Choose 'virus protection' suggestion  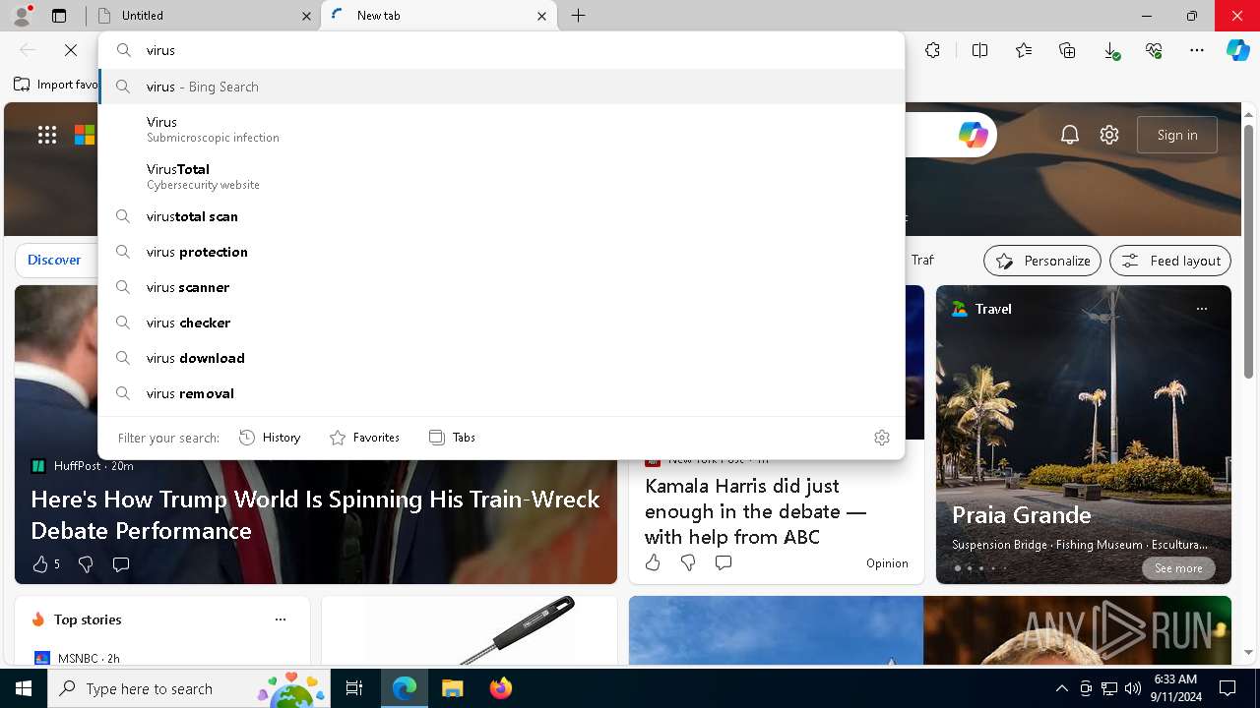502,252
